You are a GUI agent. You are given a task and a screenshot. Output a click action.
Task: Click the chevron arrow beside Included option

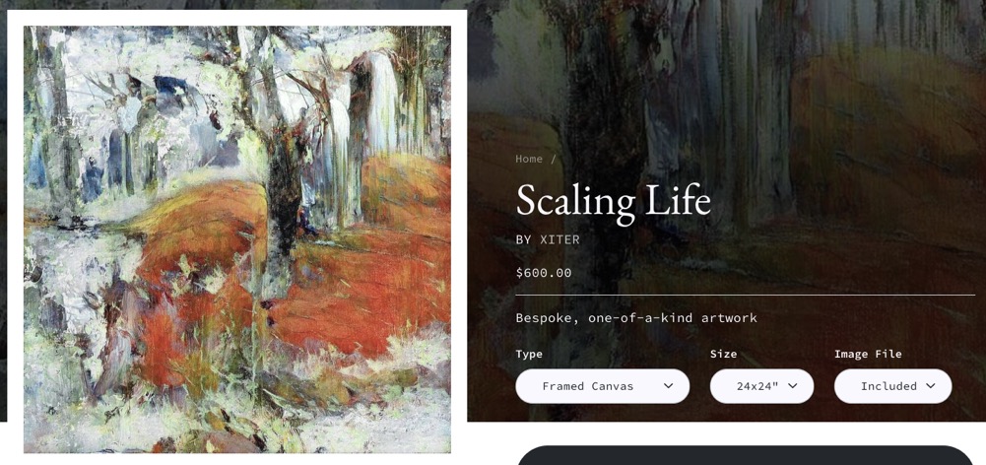coord(930,386)
